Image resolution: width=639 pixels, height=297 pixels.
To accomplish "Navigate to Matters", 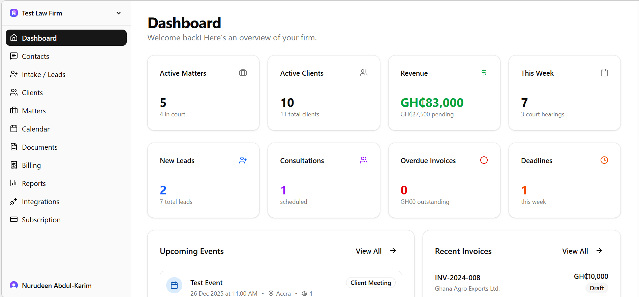I will (x=66, y=111).
